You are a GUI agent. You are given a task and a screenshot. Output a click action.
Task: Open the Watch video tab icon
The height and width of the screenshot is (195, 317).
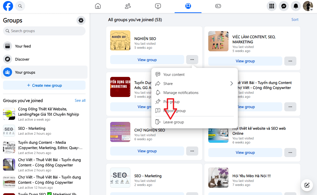click(x=158, y=6)
